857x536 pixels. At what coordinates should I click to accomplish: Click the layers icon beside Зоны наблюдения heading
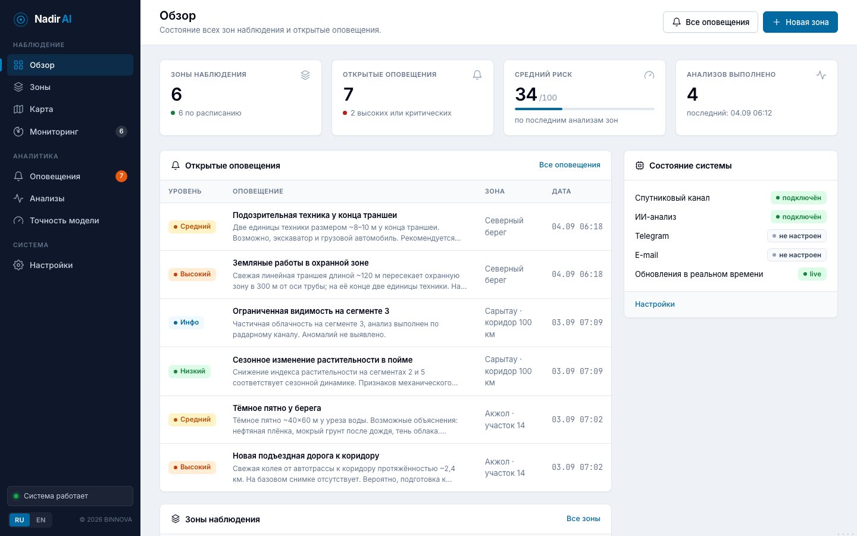pyautogui.click(x=176, y=519)
